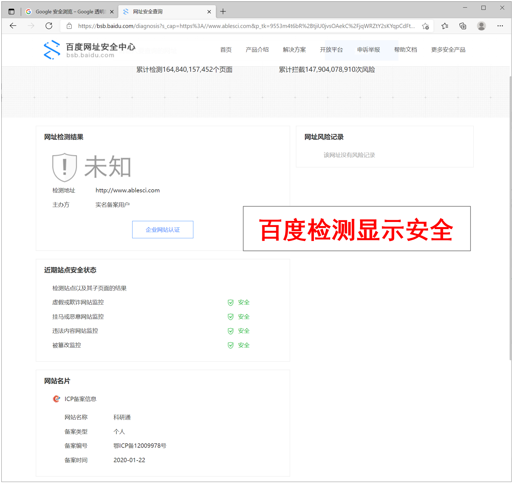Open the 产品介绍 navigation item
Screen dimensions: 514x483
click(257, 50)
